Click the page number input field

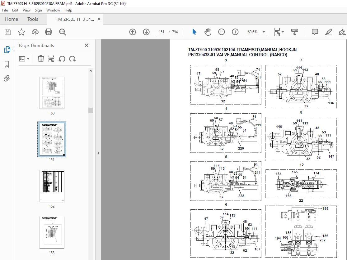(x=161, y=32)
